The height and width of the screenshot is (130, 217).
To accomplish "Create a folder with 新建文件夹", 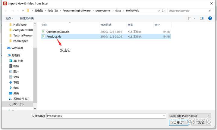I will coord(27,18).
